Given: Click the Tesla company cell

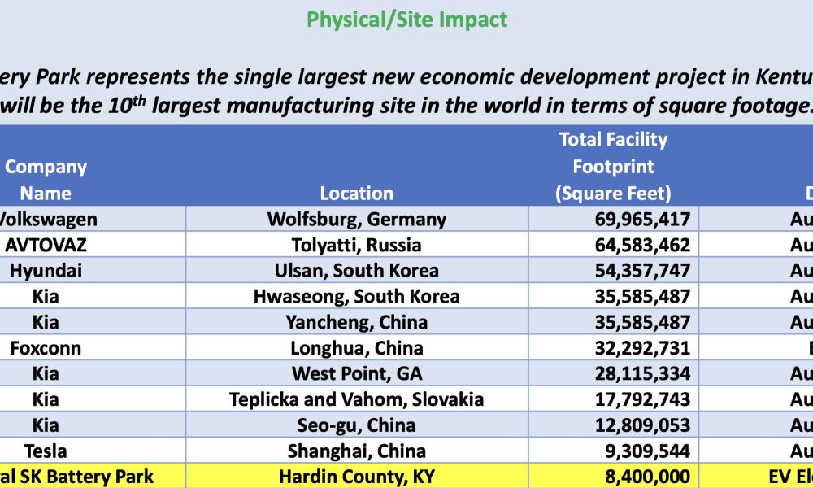Looking at the screenshot, I should point(93,451).
